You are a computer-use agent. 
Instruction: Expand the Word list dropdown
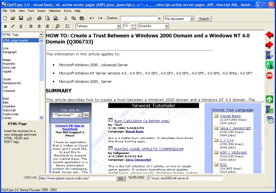(167, 26)
